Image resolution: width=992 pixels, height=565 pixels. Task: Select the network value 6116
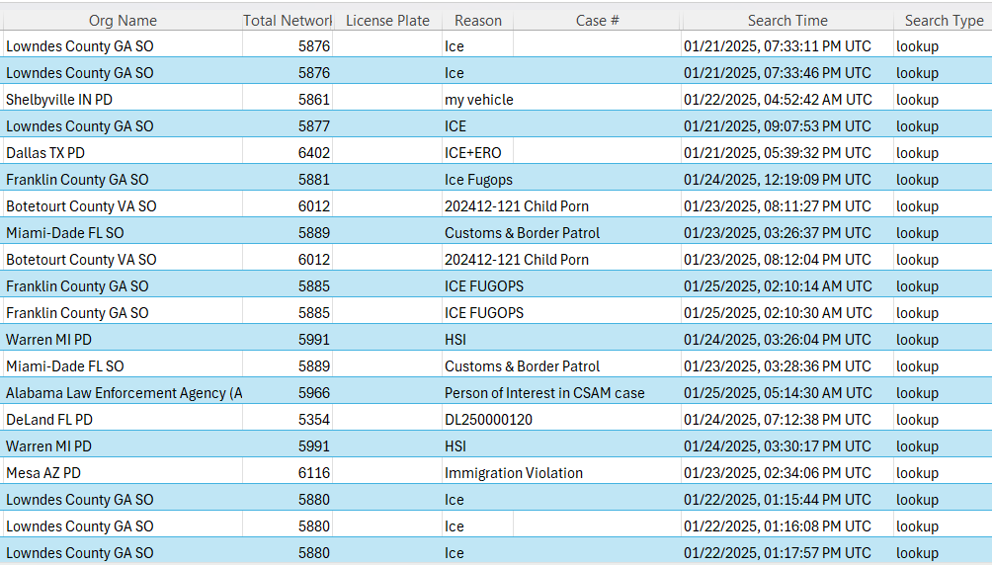tap(288, 472)
